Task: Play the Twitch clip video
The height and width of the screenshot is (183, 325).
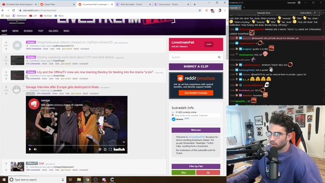Action: tap(30, 149)
